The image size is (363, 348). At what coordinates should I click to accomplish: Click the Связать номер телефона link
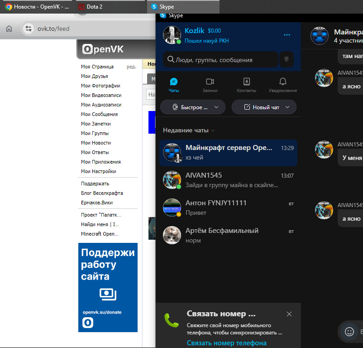pyautogui.click(x=226, y=343)
